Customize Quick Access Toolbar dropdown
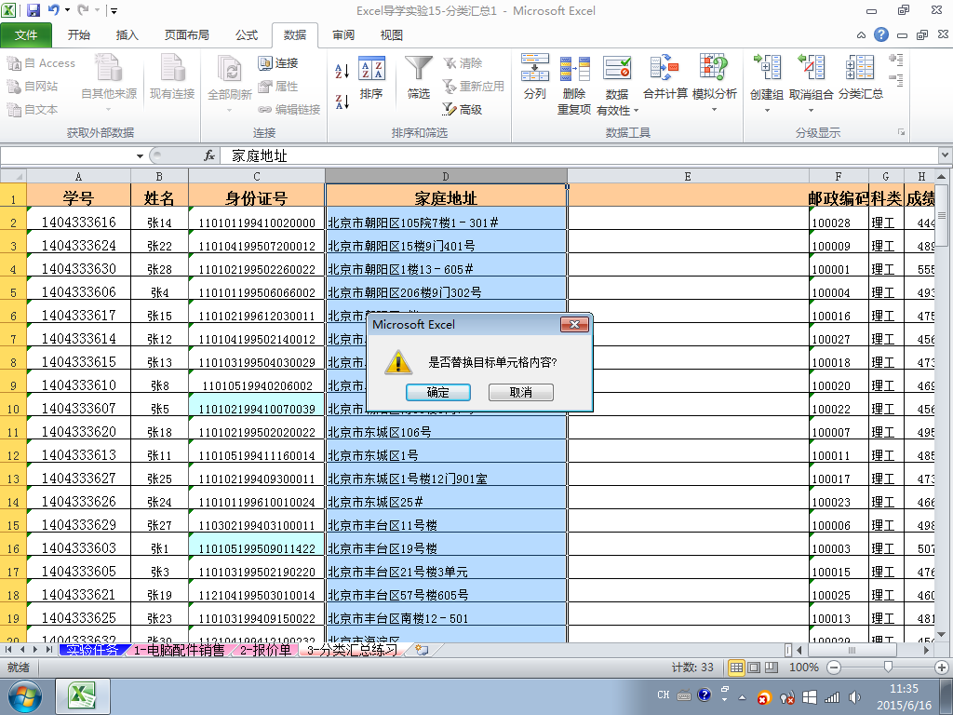This screenshot has height=715, width=953. click(114, 10)
